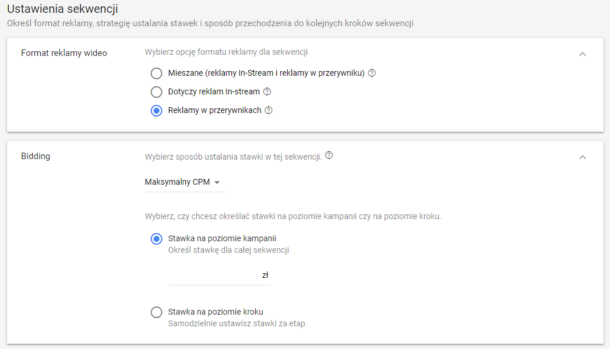Click Wybierz opcję formatu reklamy description
Screen dimensions: 610x349
[x=226, y=52]
